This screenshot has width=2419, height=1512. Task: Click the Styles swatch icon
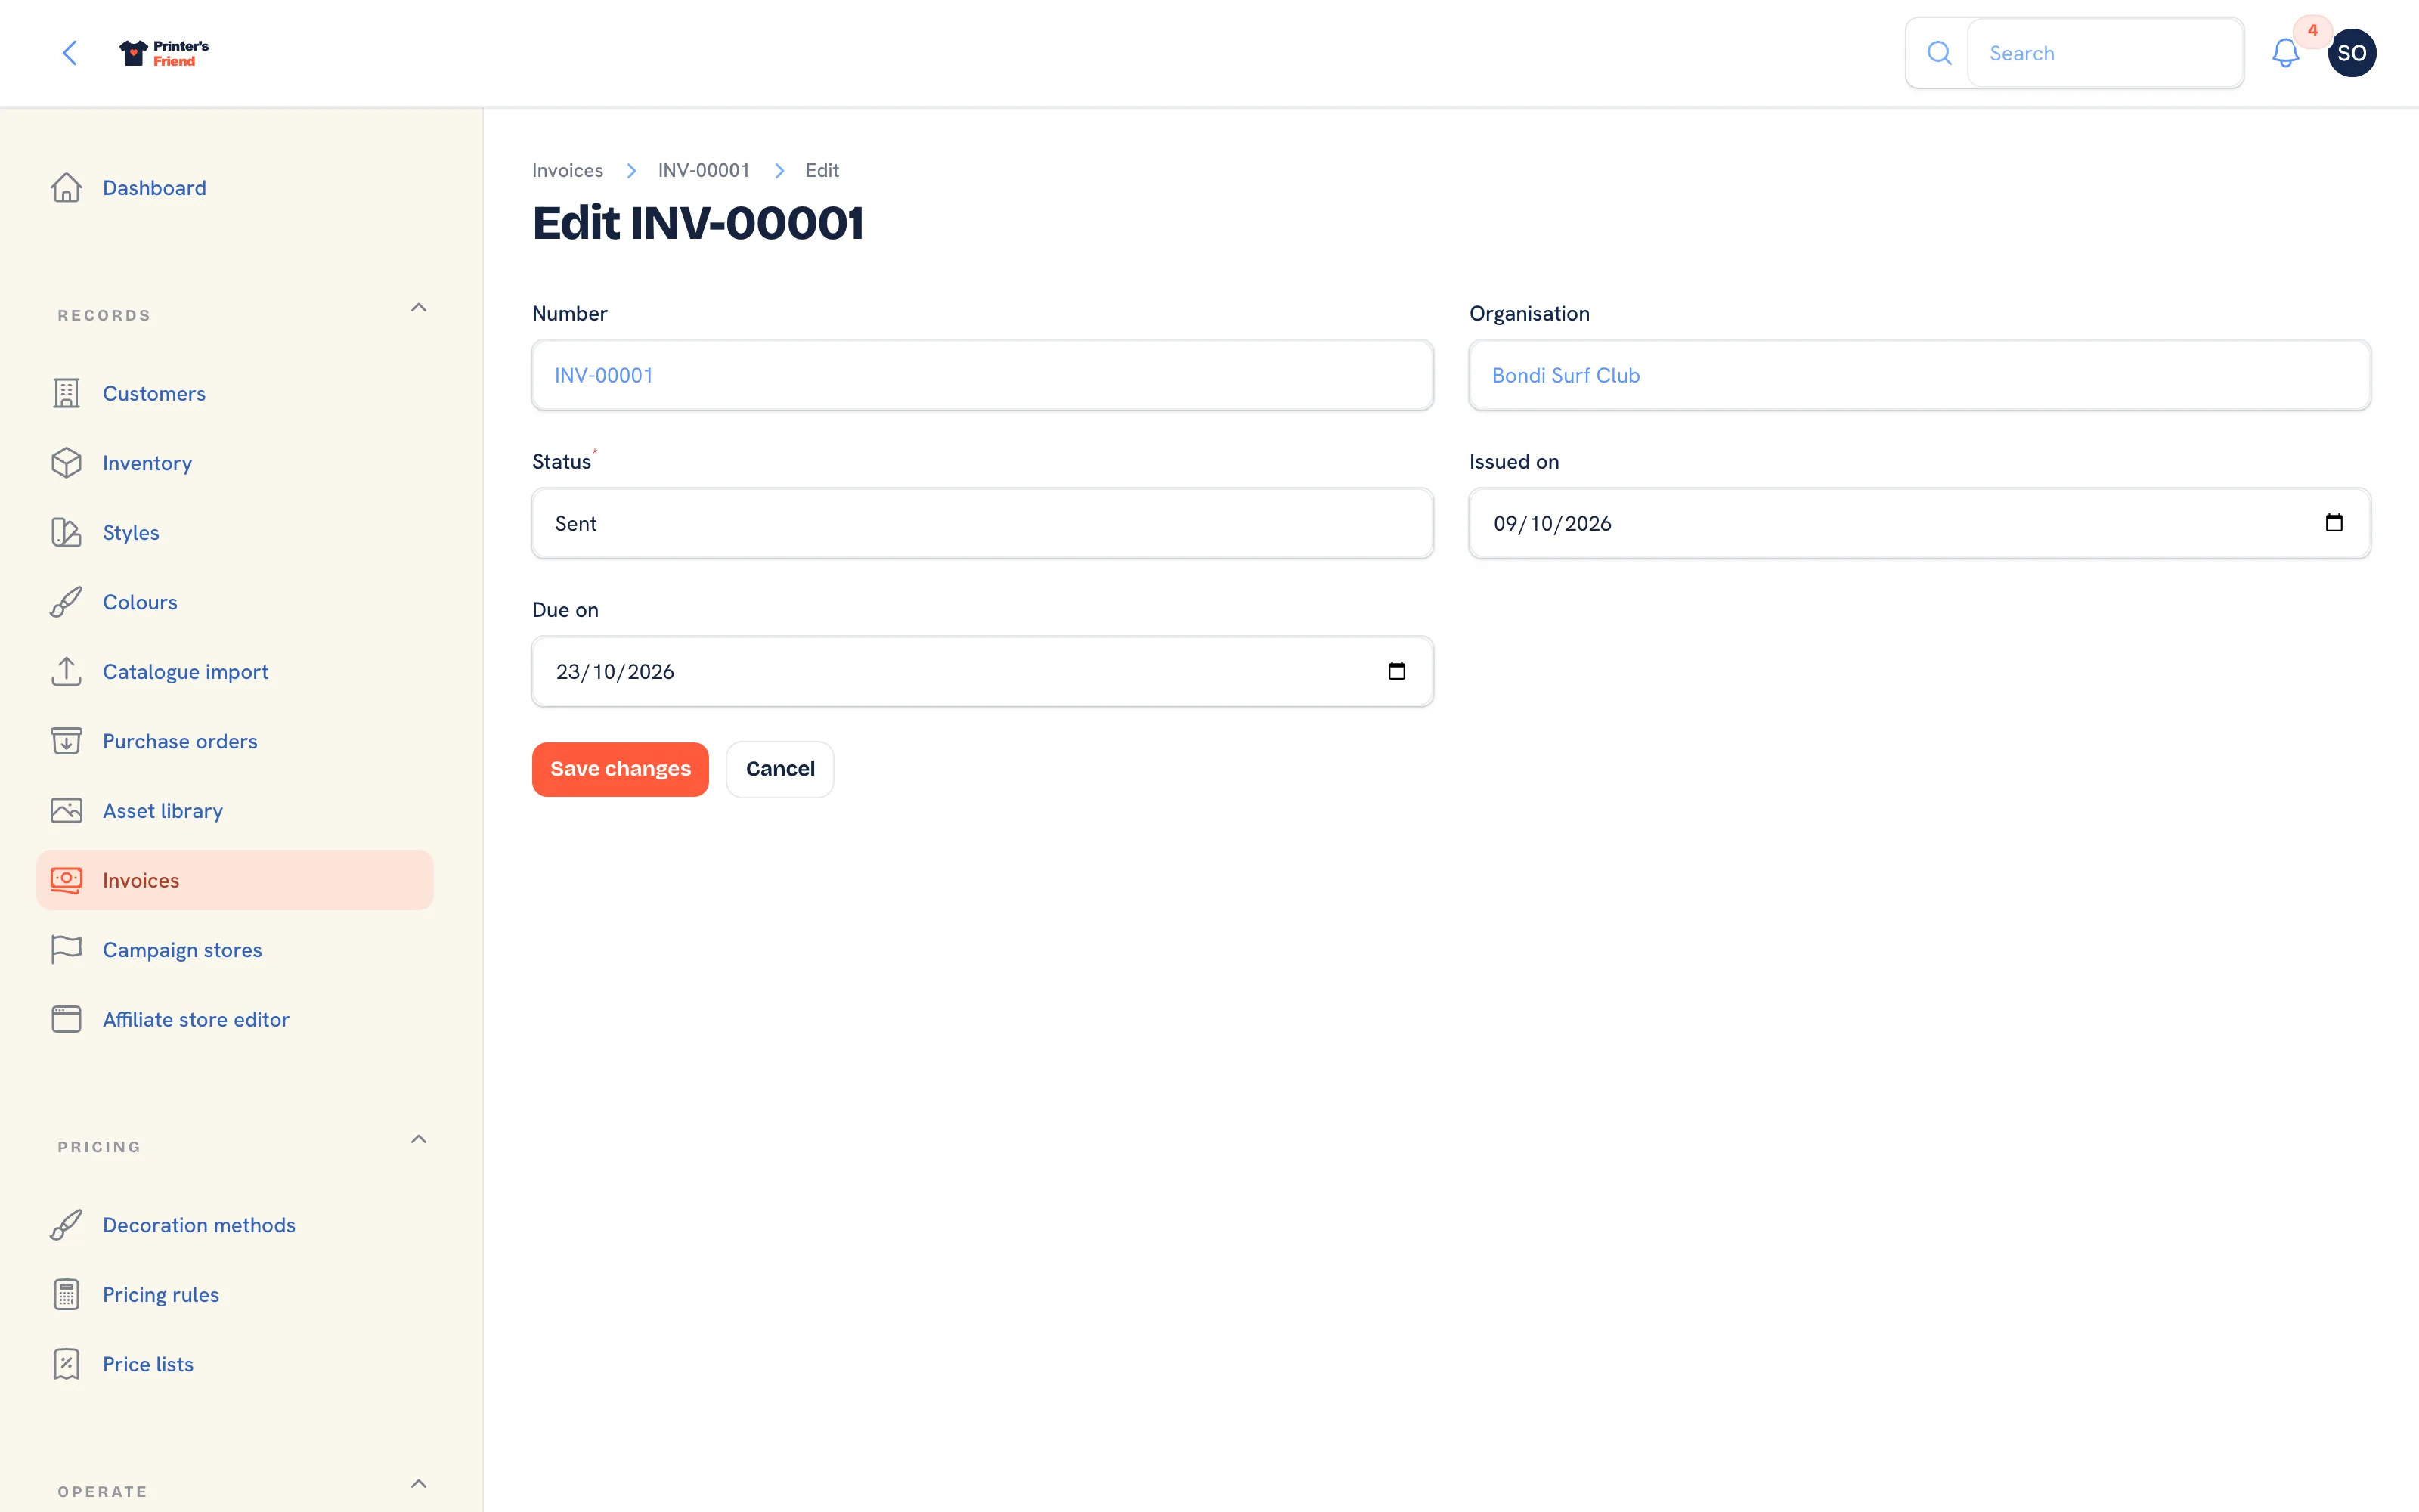coord(66,532)
